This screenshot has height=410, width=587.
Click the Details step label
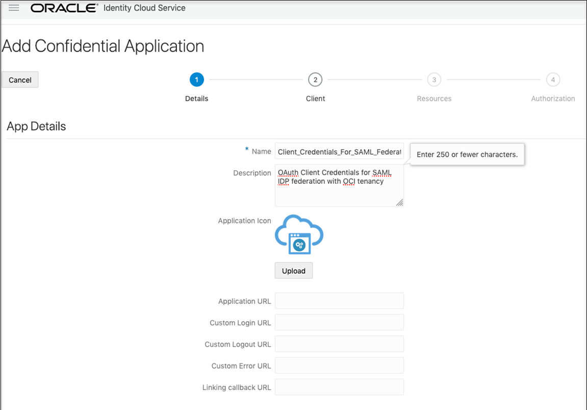(x=196, y=98)
